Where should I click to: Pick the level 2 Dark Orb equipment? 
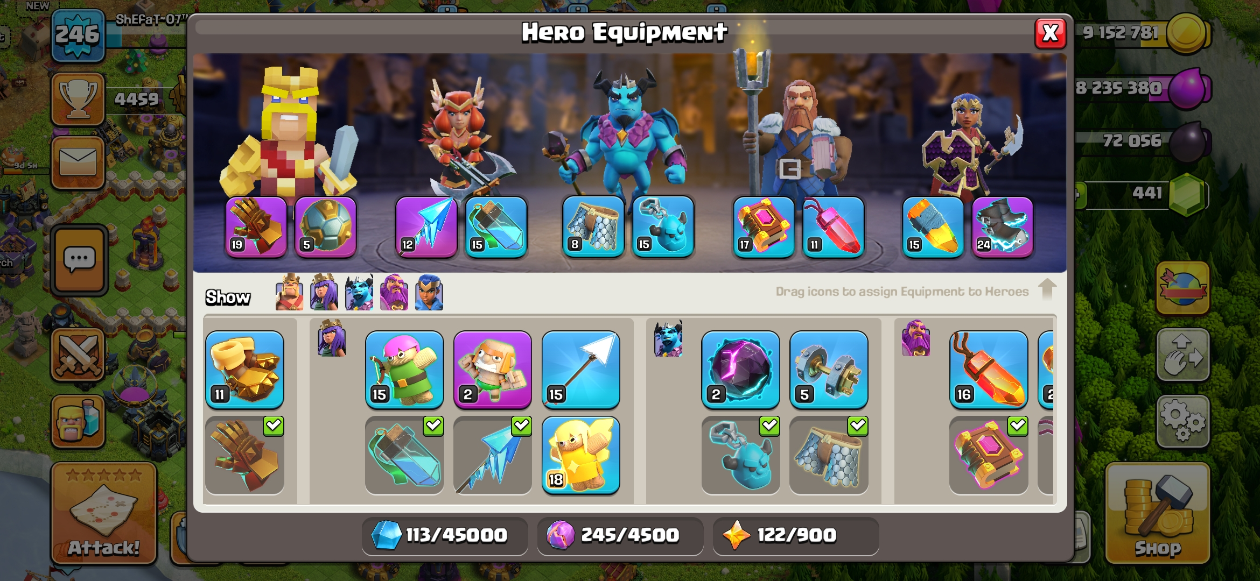click(740, 370)
